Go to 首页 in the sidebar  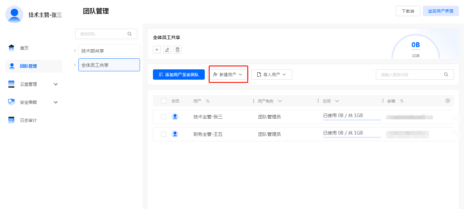coord(24,48)
